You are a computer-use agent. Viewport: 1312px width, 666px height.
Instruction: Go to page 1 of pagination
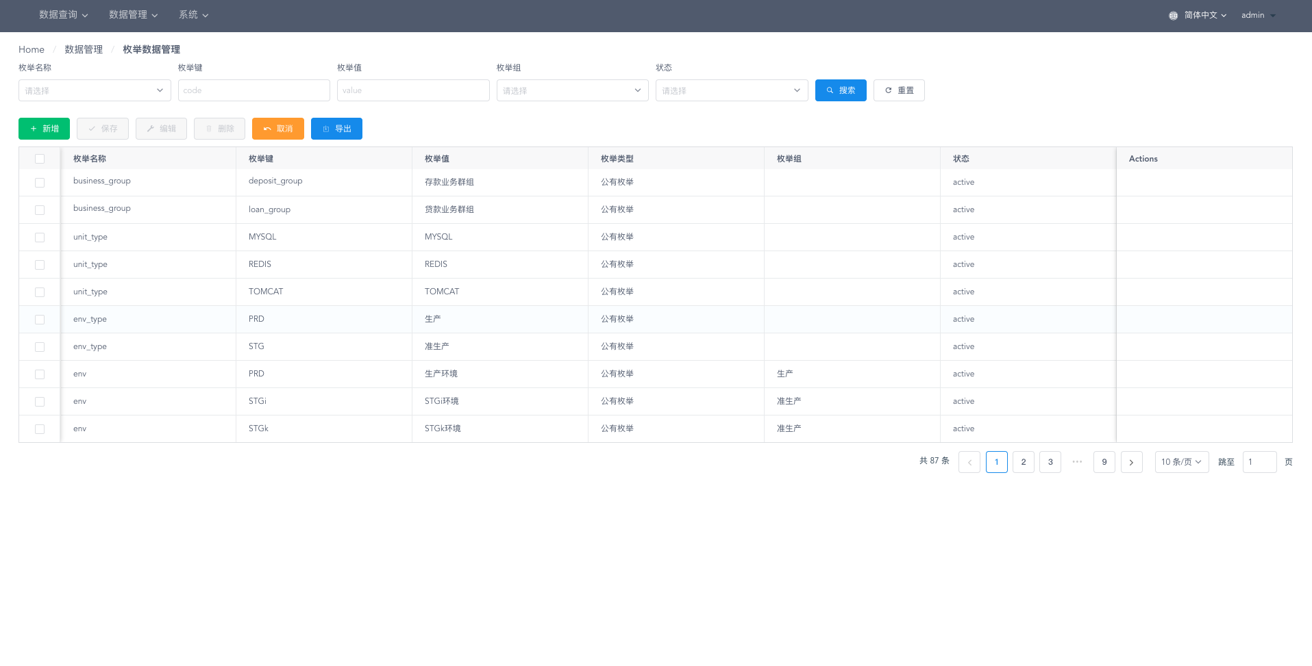click(997, 462)
